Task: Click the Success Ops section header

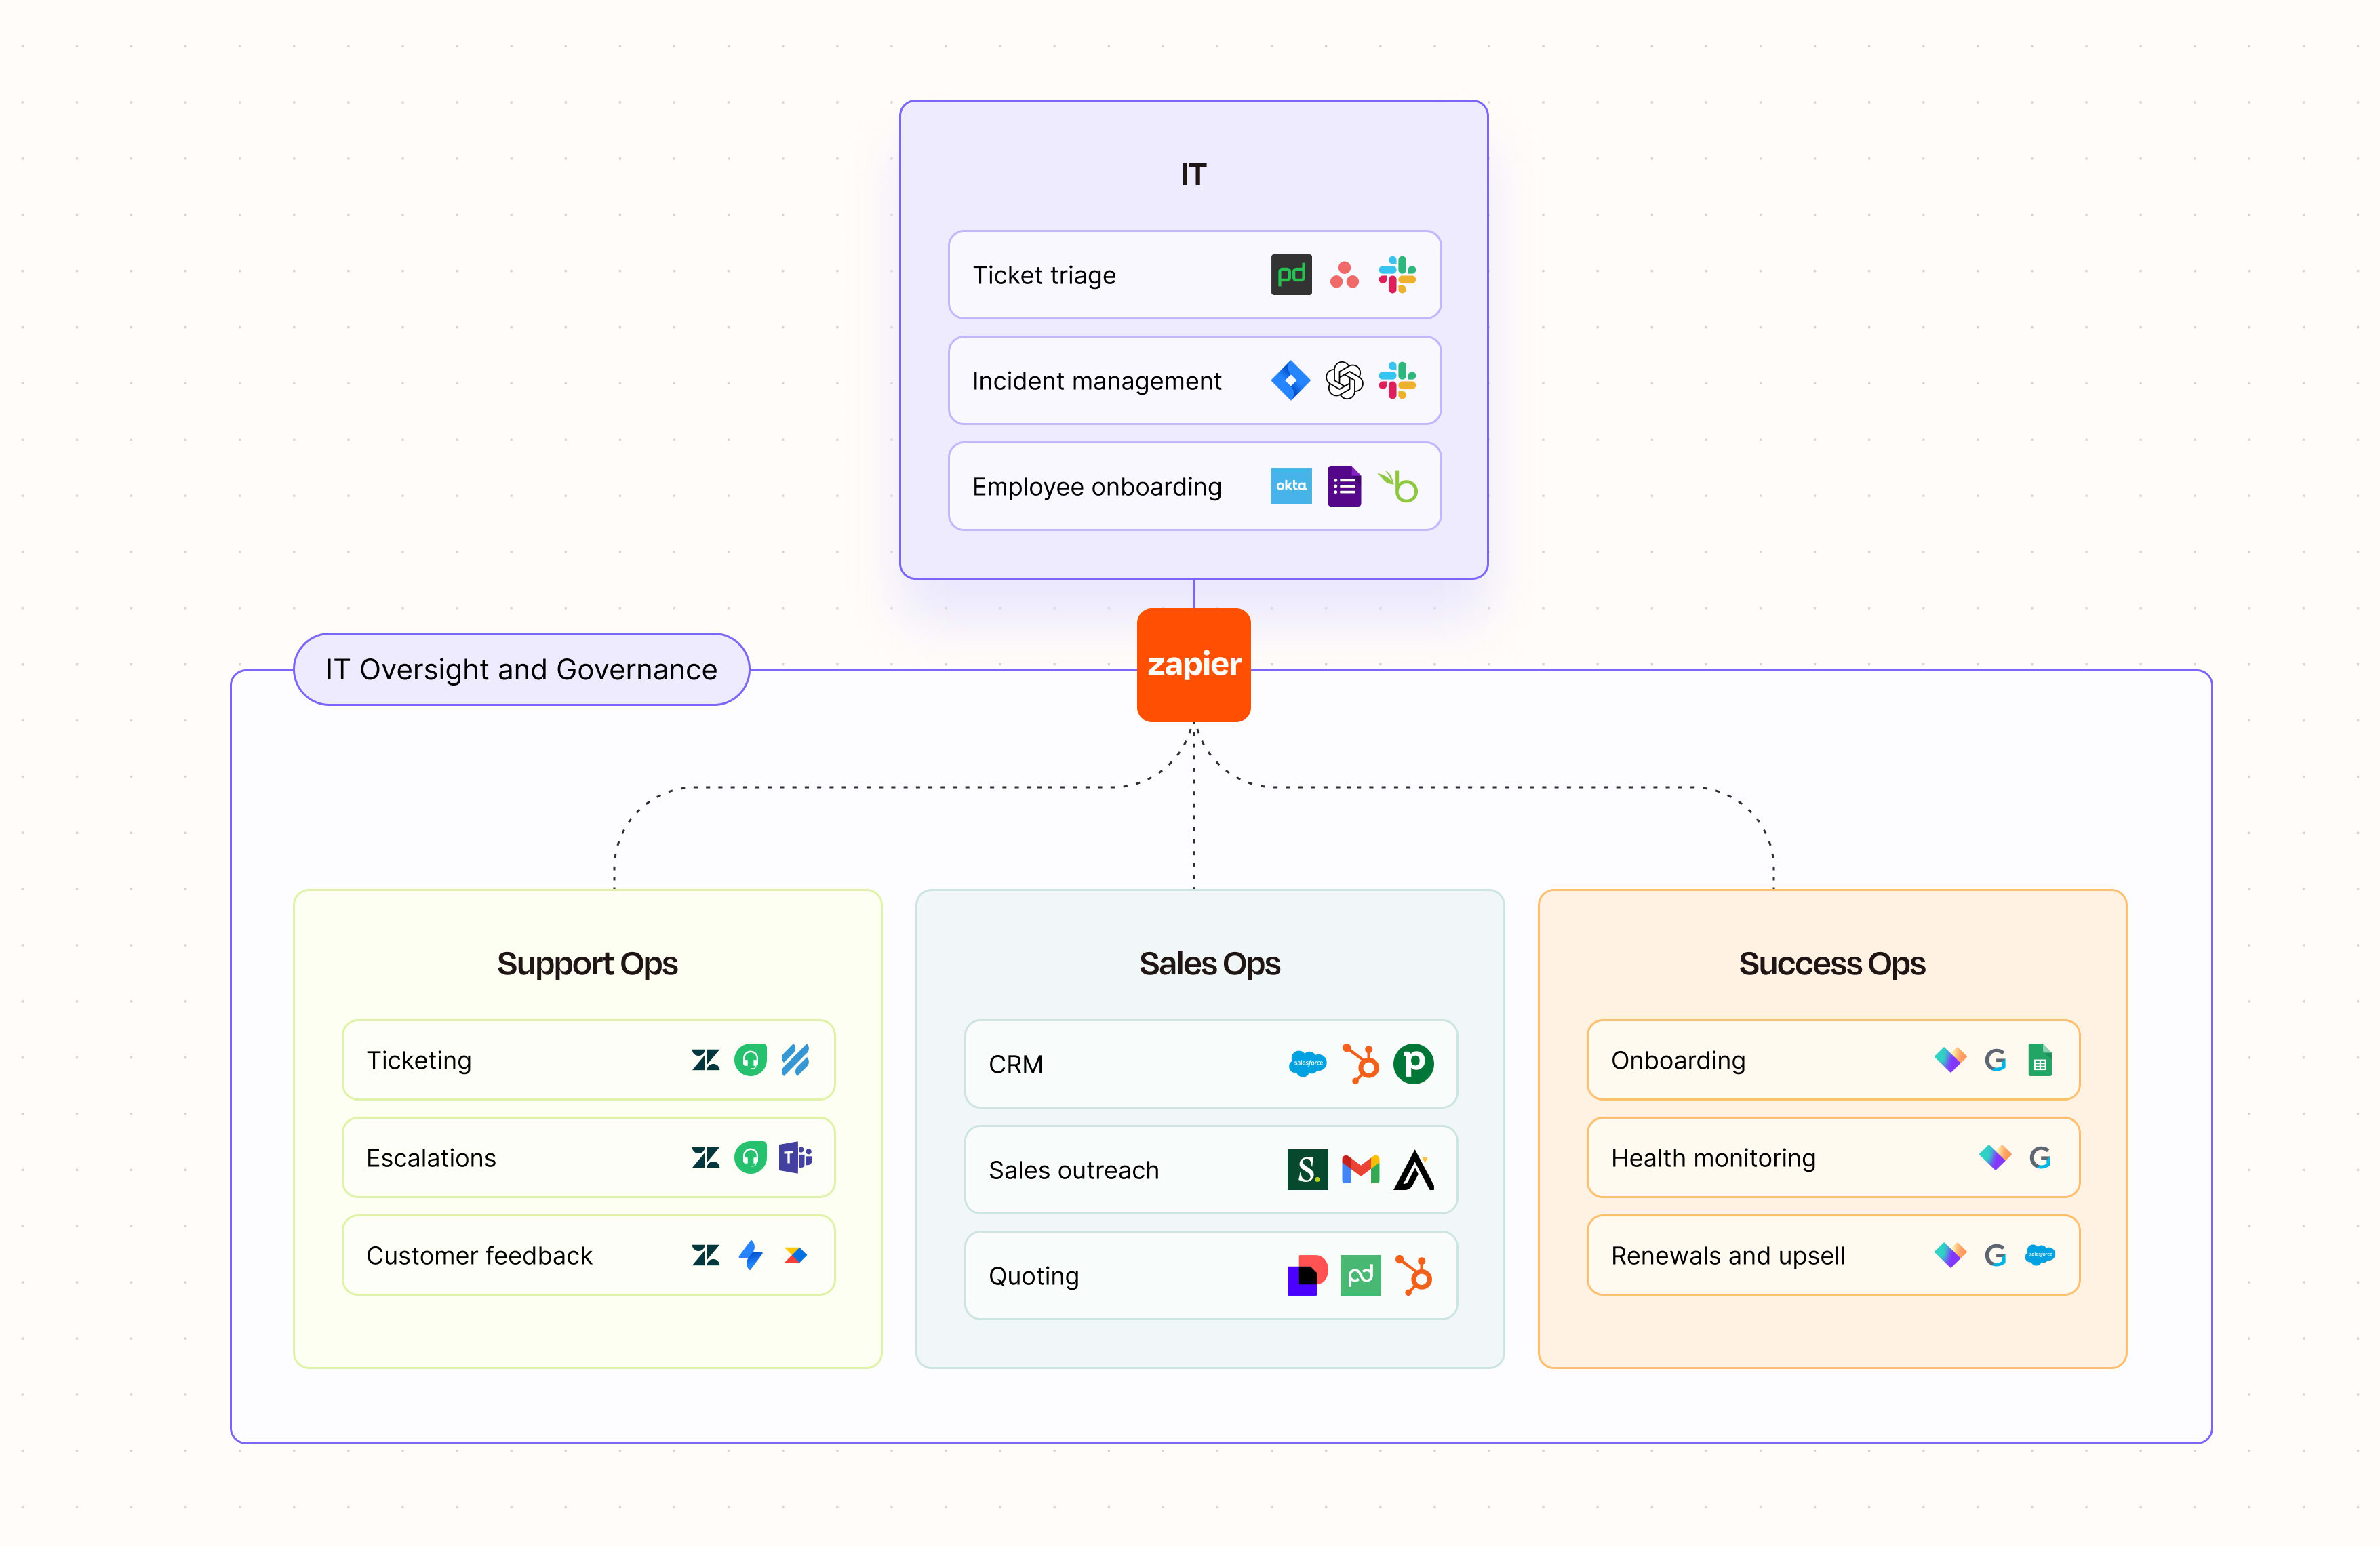Action: pyautogui.click(x=1833, y=963)
